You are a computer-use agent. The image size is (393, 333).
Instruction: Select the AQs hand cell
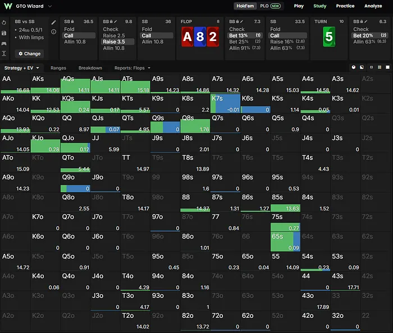[75, 84]
